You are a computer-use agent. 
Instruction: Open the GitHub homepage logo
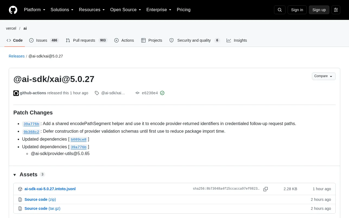pyautogui.click(x=13, y=10)
